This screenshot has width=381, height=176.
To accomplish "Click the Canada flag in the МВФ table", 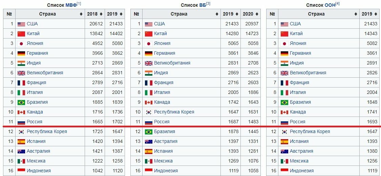I will [21, 112].
